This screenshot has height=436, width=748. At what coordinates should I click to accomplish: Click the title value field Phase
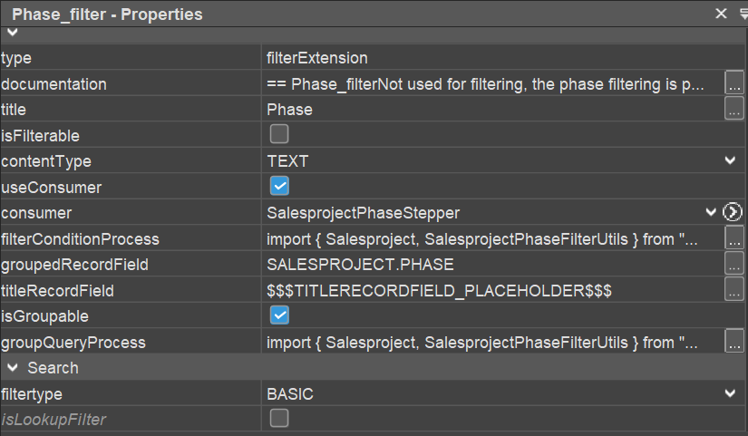tap(490, 110)
